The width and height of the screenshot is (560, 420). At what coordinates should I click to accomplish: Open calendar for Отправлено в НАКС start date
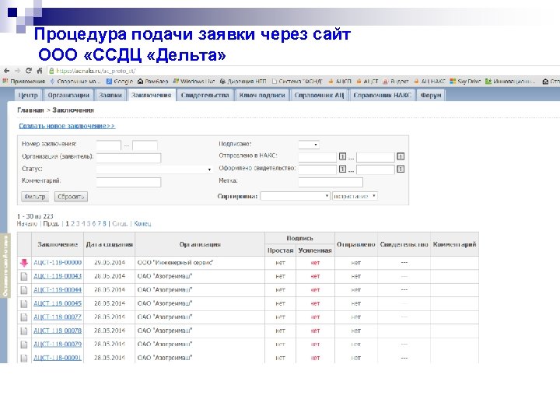click(x=342, y=156)
